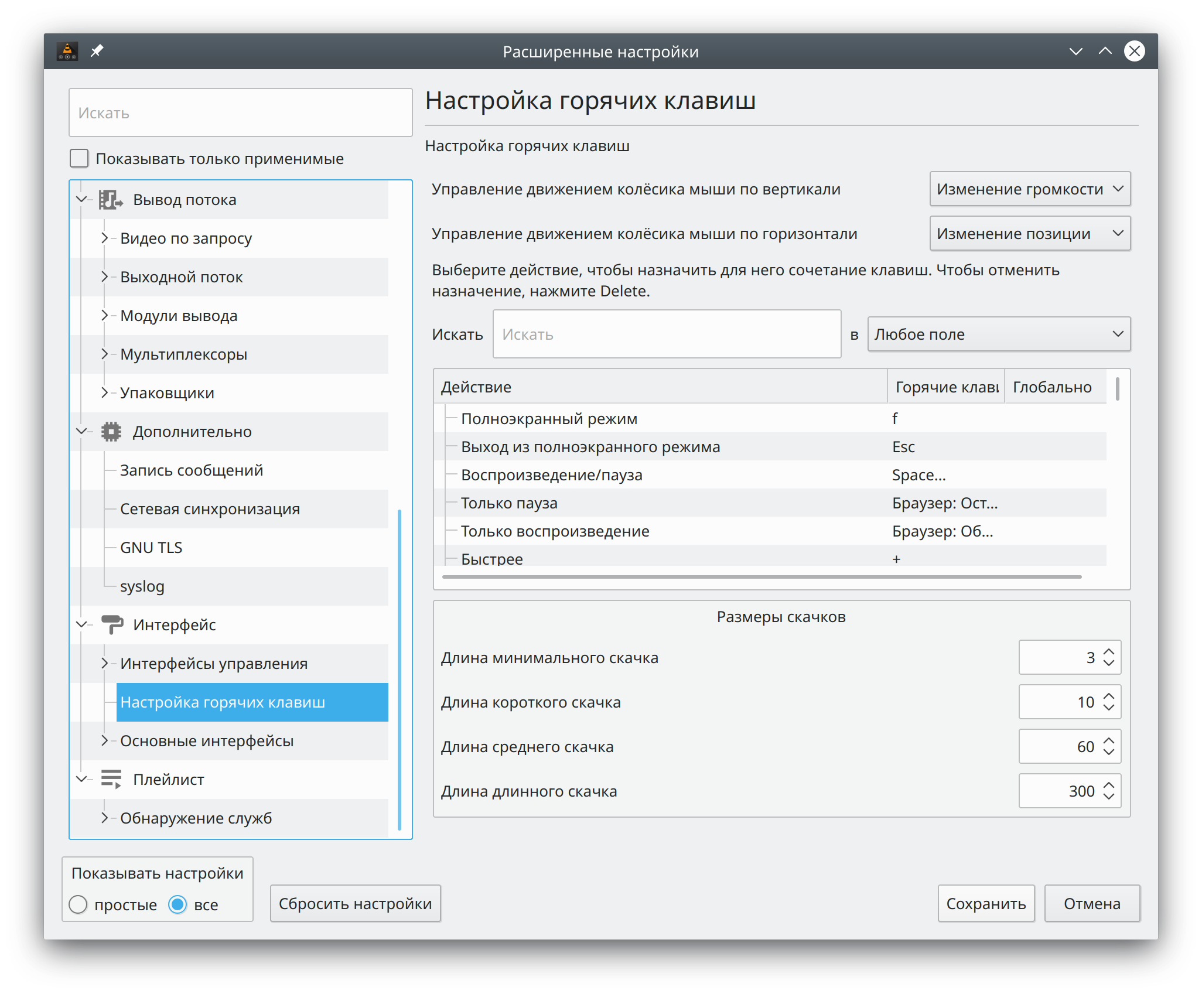Select Запись сообщений in the tree
The height and width of the screenshot is (994, 1202).
[192, 470]
